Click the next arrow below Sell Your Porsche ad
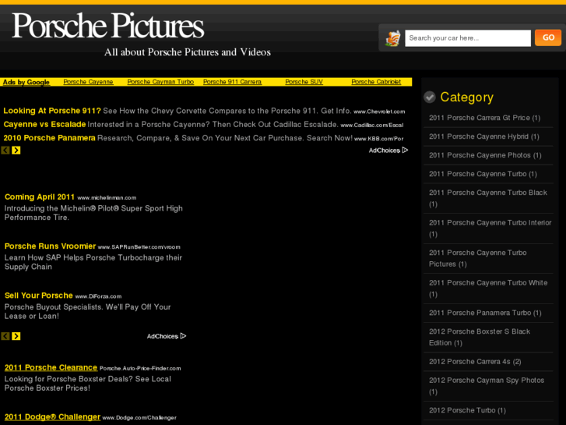This screenshot has width=566, height=425. point(16,336)
